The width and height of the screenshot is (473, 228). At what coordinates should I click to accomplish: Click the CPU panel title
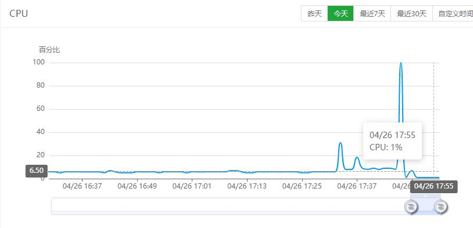[19, 13]
